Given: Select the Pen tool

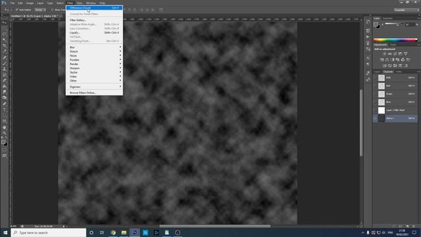Looking at the screenshot, I should click(x=5, y=104).
